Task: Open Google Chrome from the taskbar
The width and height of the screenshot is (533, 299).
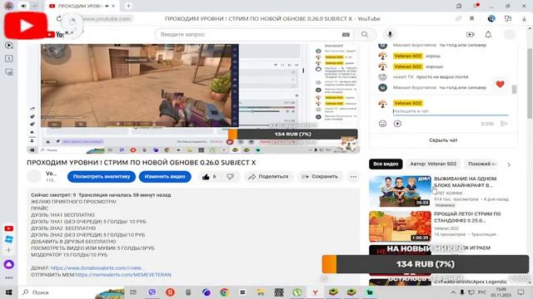Action: (x=224, y=292)
